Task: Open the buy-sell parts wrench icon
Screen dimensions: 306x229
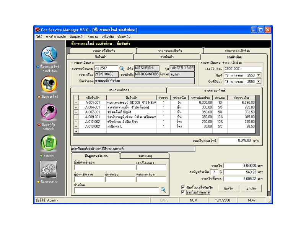Action: [x=49, y=54]
